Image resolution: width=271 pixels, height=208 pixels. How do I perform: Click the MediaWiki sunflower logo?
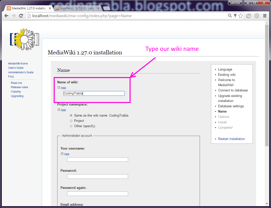point(24,40)
